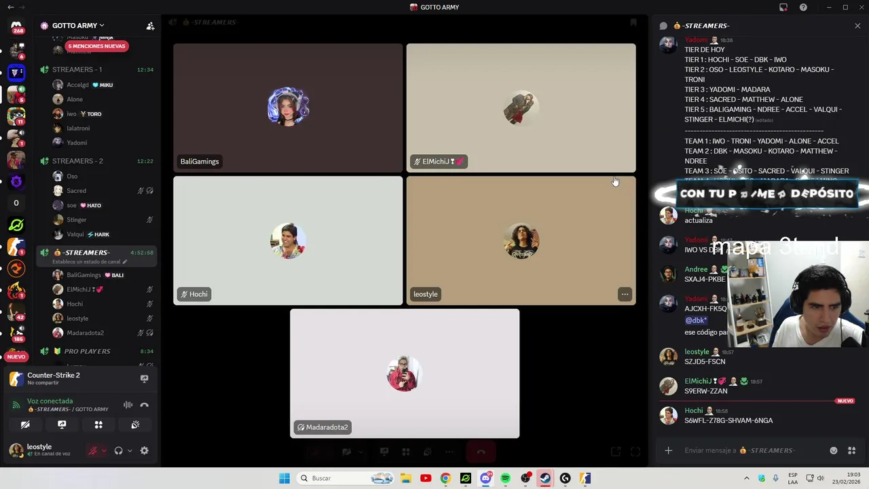Open the '0' server icon
869x489 pixels.
point(16,203)
